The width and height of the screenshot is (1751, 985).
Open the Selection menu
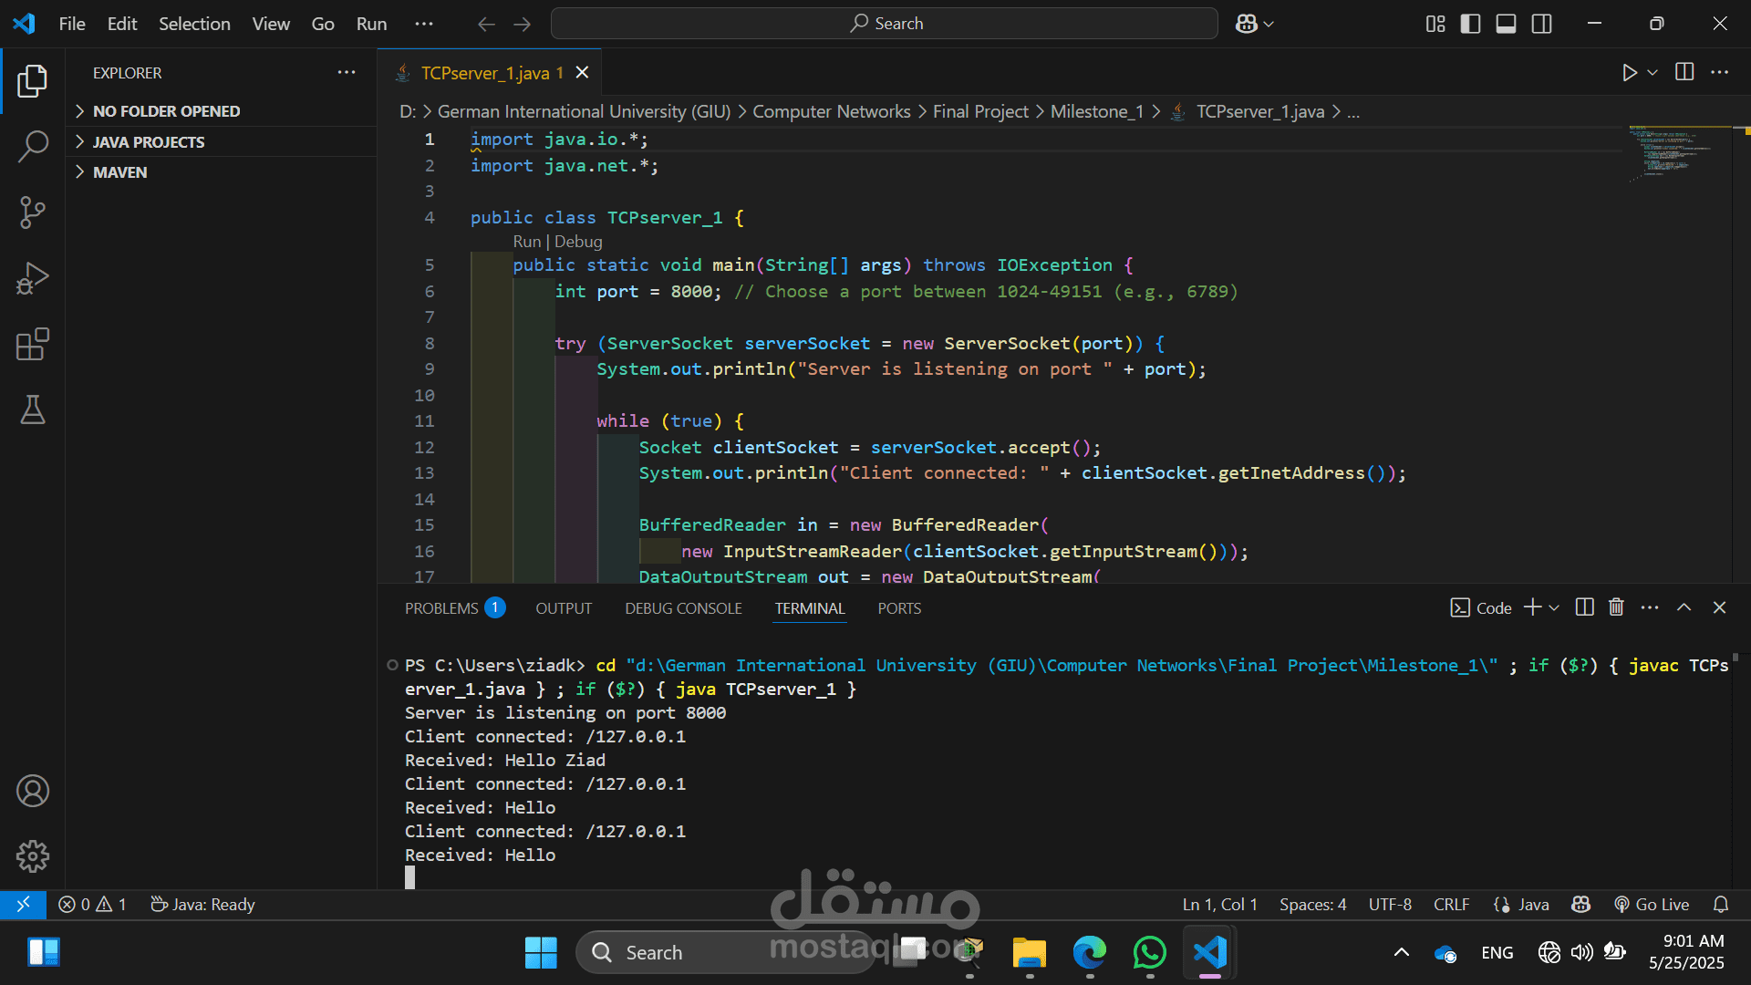[x=194, y=24]
